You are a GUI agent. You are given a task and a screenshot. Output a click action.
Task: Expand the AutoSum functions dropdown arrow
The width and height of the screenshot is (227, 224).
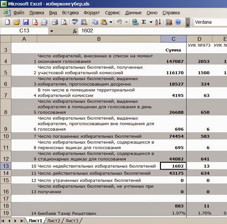coord(151,22)
